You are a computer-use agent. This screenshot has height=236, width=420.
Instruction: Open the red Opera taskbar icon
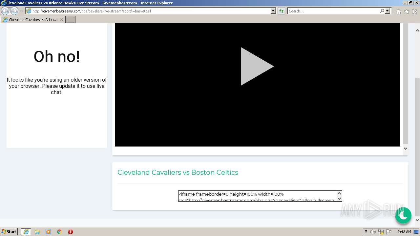coord(70,232)
